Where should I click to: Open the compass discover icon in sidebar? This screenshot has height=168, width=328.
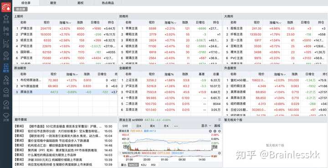click(6, 104)
